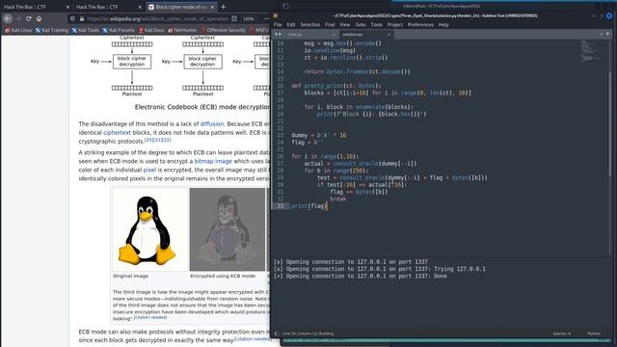Open the Preferences menu

[x=420, y=25]
